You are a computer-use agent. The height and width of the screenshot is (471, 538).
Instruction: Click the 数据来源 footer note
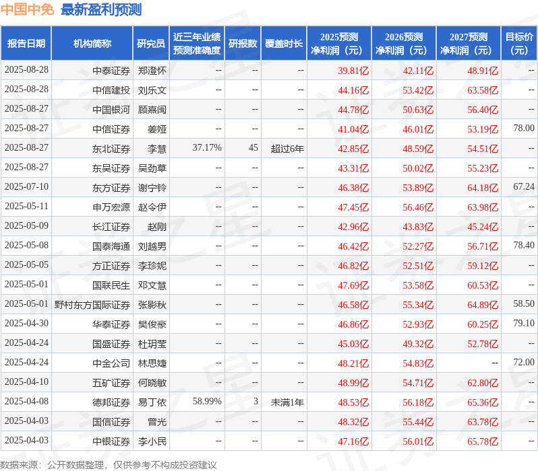coord(109,465)
